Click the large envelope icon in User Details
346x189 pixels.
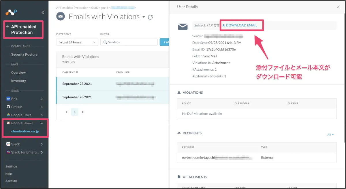[x=183, y=27]
